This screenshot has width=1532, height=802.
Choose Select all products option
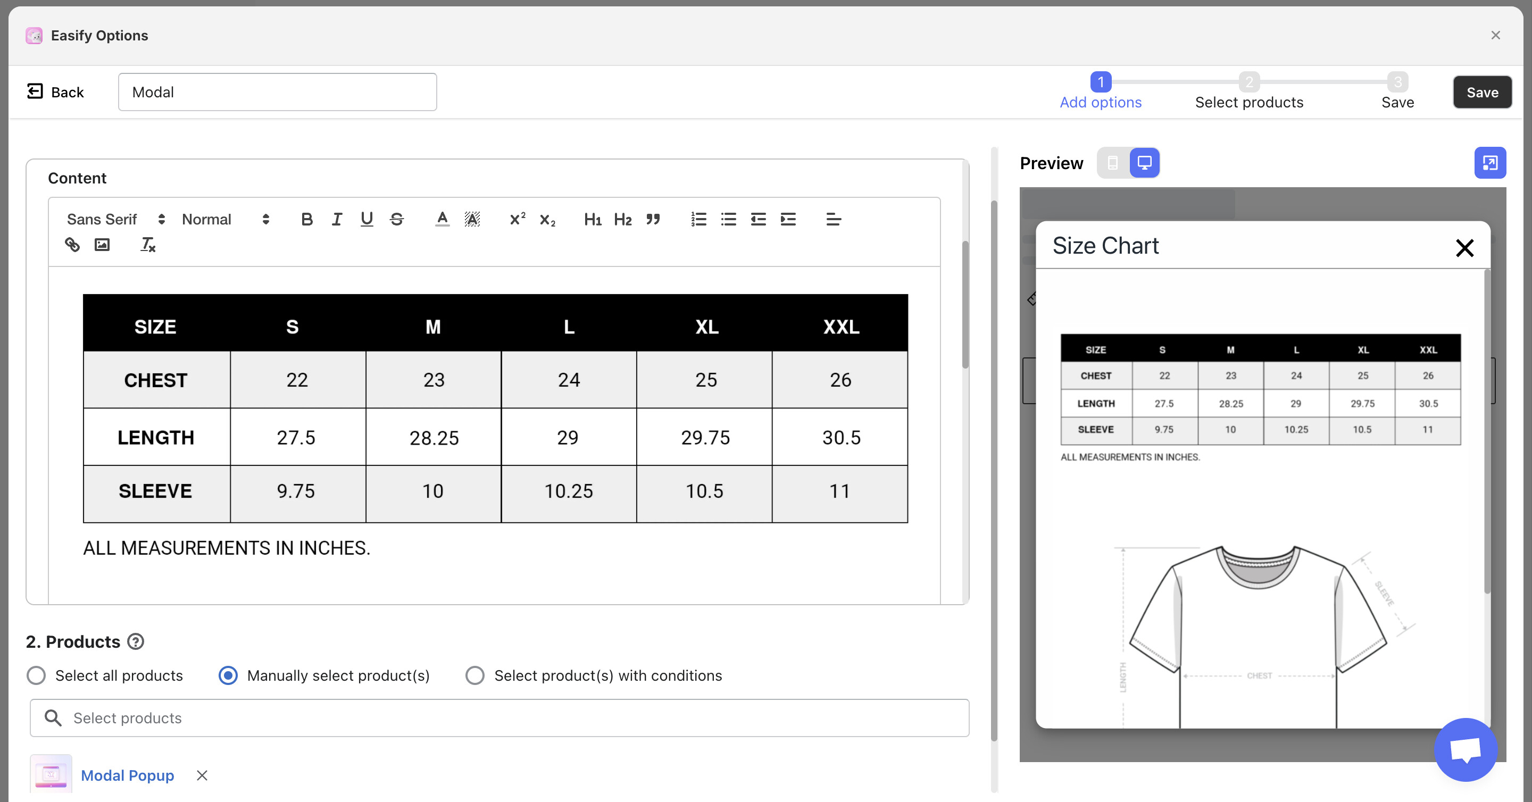point(36,675)
